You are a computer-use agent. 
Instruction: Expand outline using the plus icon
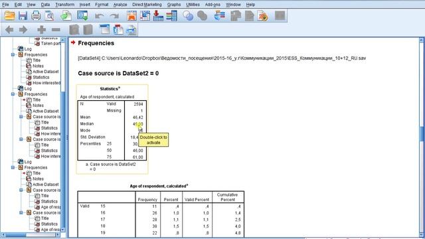pos(41,29)
